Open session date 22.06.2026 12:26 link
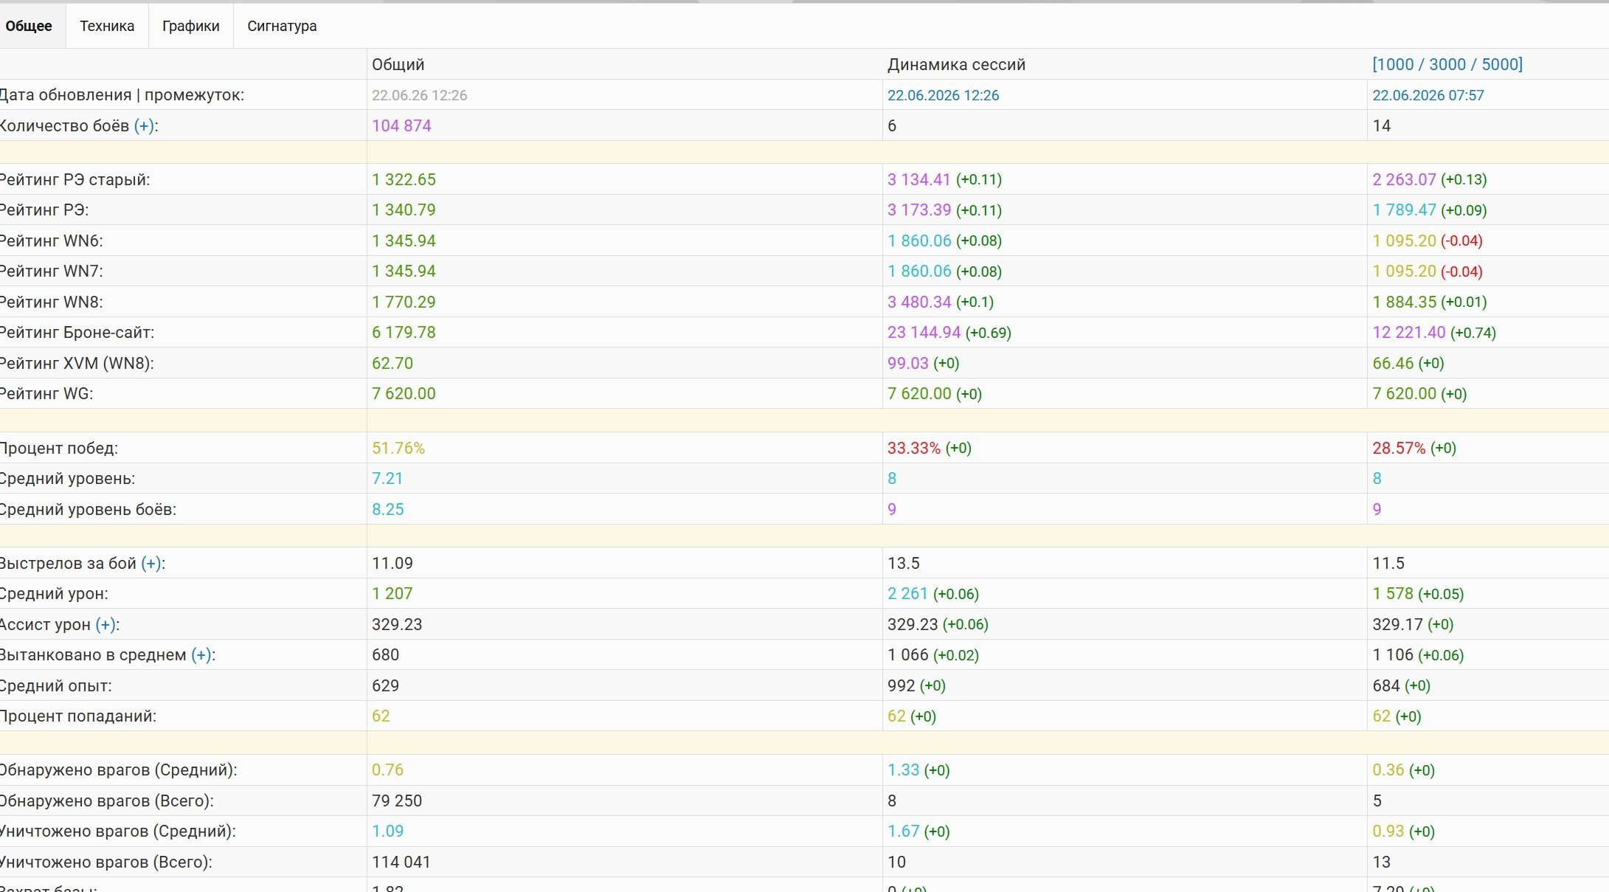This screenshot has height=892, width=1609. (943, 95)
